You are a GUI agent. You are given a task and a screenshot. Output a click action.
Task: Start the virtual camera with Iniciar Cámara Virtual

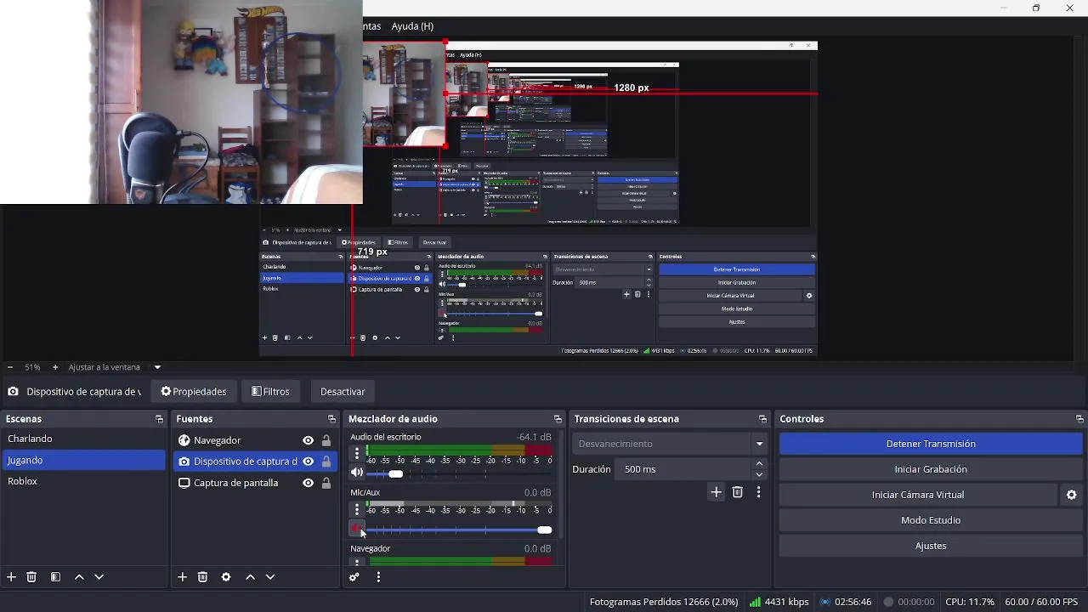tap(918, 495)
